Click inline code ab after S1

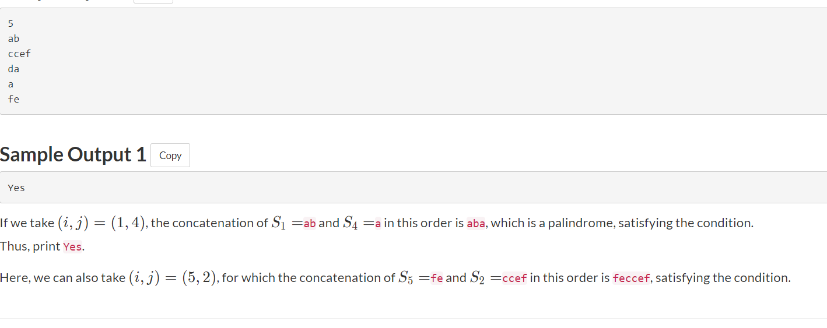[310, 223]
